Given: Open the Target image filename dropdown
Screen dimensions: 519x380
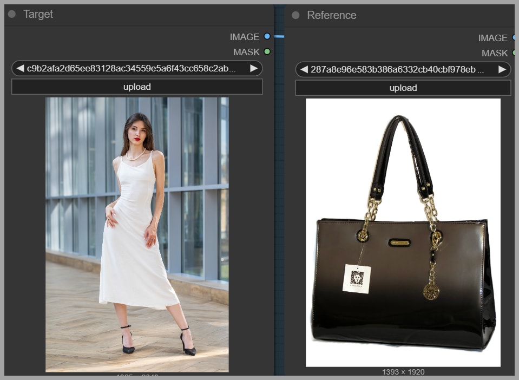Looking at the screenshot, I should (x=136, y=68).
